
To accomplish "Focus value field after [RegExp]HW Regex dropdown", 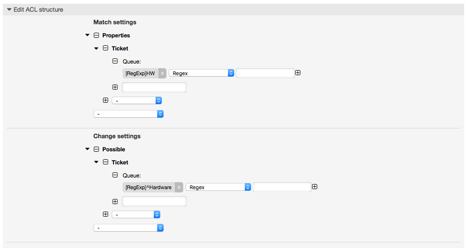I will [x=265, y=73].
